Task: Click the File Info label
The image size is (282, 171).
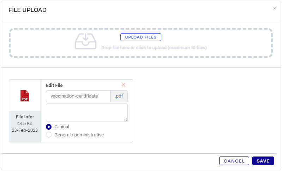Action: point(25,117)
